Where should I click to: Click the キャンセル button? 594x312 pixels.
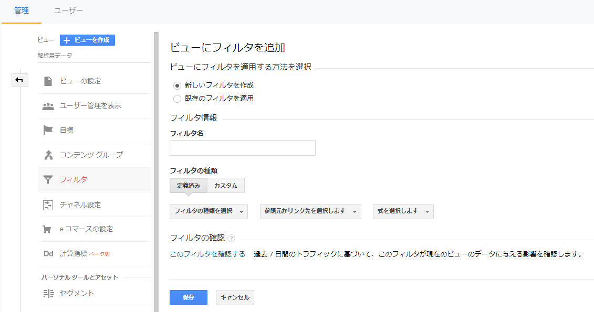235,297
